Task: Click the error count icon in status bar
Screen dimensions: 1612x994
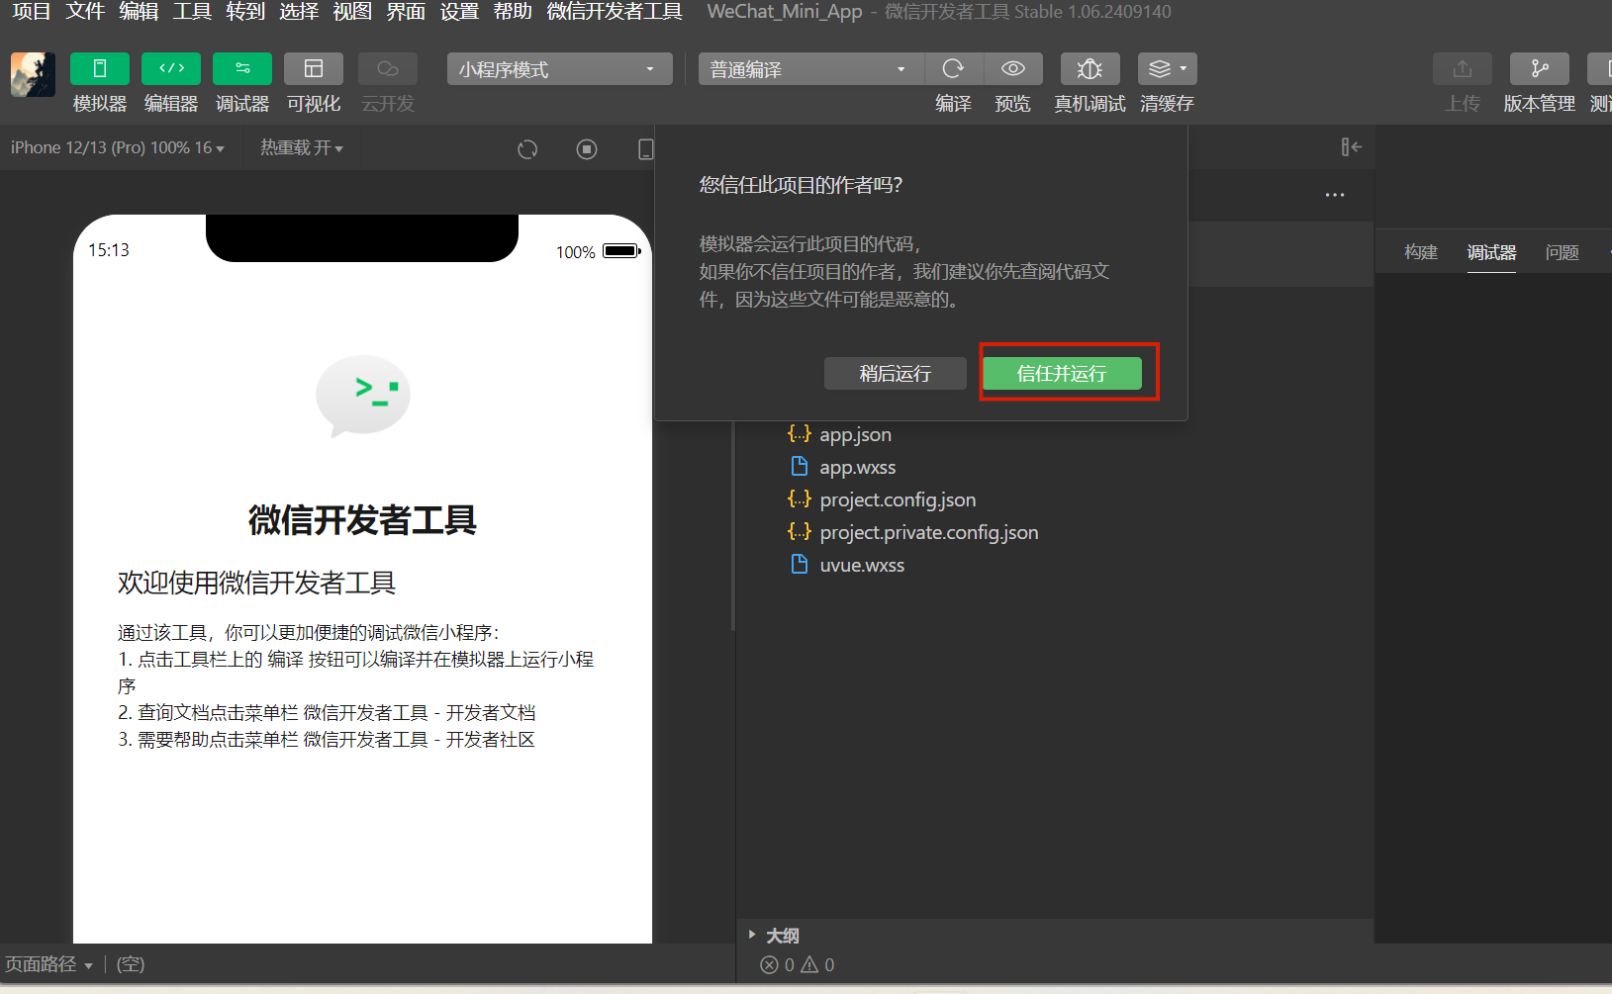Action: point(769,964)
